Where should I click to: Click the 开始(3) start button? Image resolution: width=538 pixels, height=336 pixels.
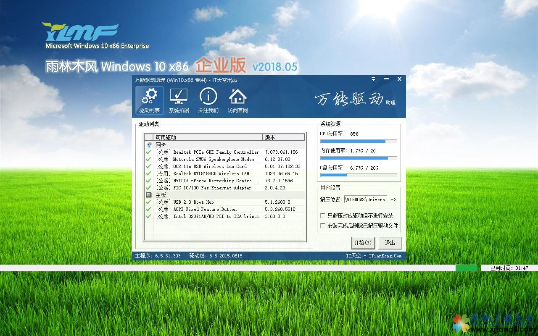[363, 243]
